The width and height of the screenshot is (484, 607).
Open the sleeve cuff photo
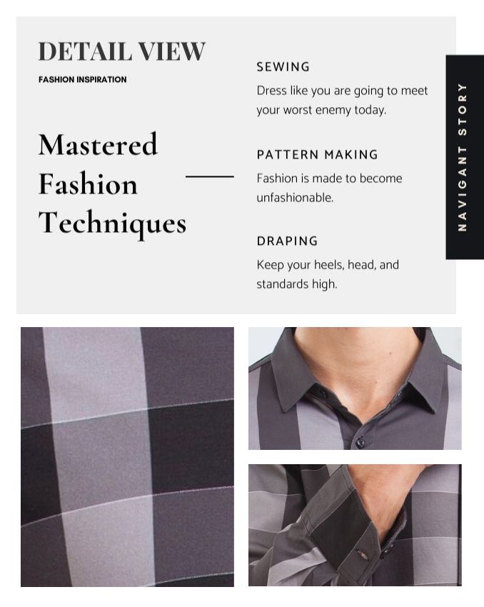coord(355,525)
